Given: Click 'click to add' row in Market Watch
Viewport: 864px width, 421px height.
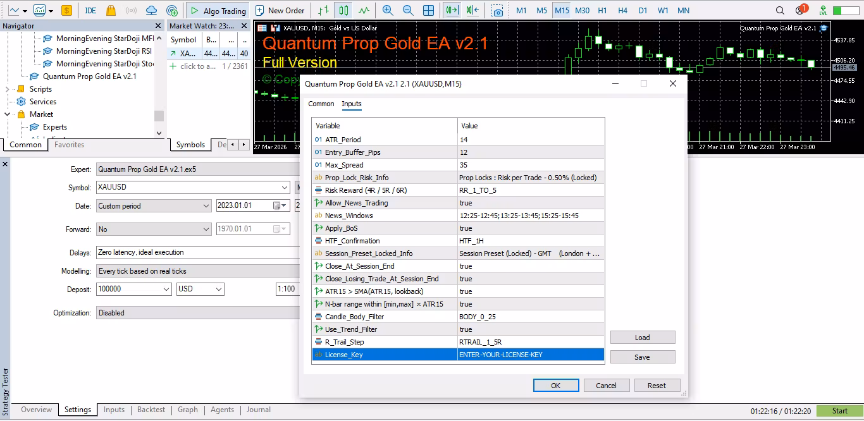Looking at the screenshot, I should tap(197, 66).
